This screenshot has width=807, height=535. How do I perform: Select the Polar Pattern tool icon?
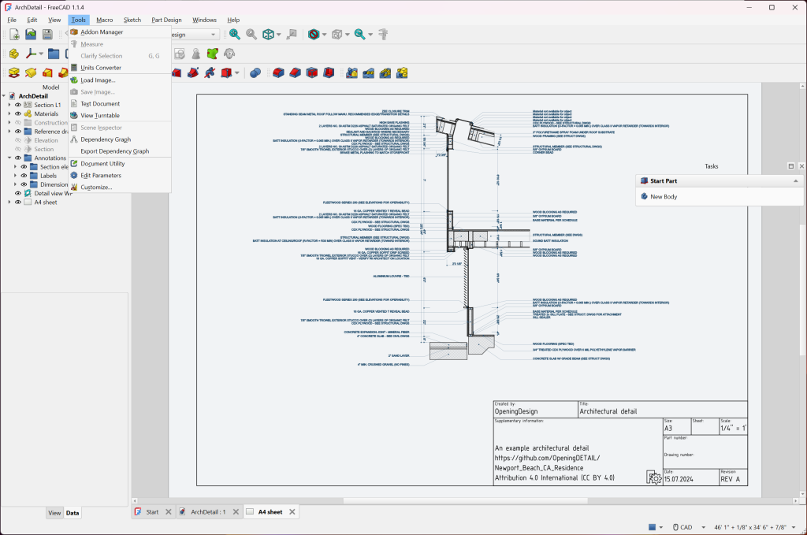(x=385, y=73)
